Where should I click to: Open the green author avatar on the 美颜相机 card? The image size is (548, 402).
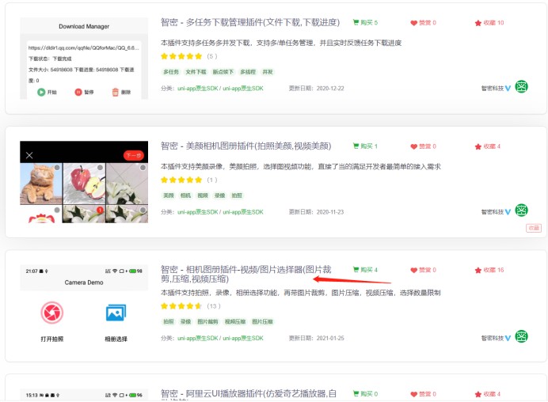coord(521,210)
